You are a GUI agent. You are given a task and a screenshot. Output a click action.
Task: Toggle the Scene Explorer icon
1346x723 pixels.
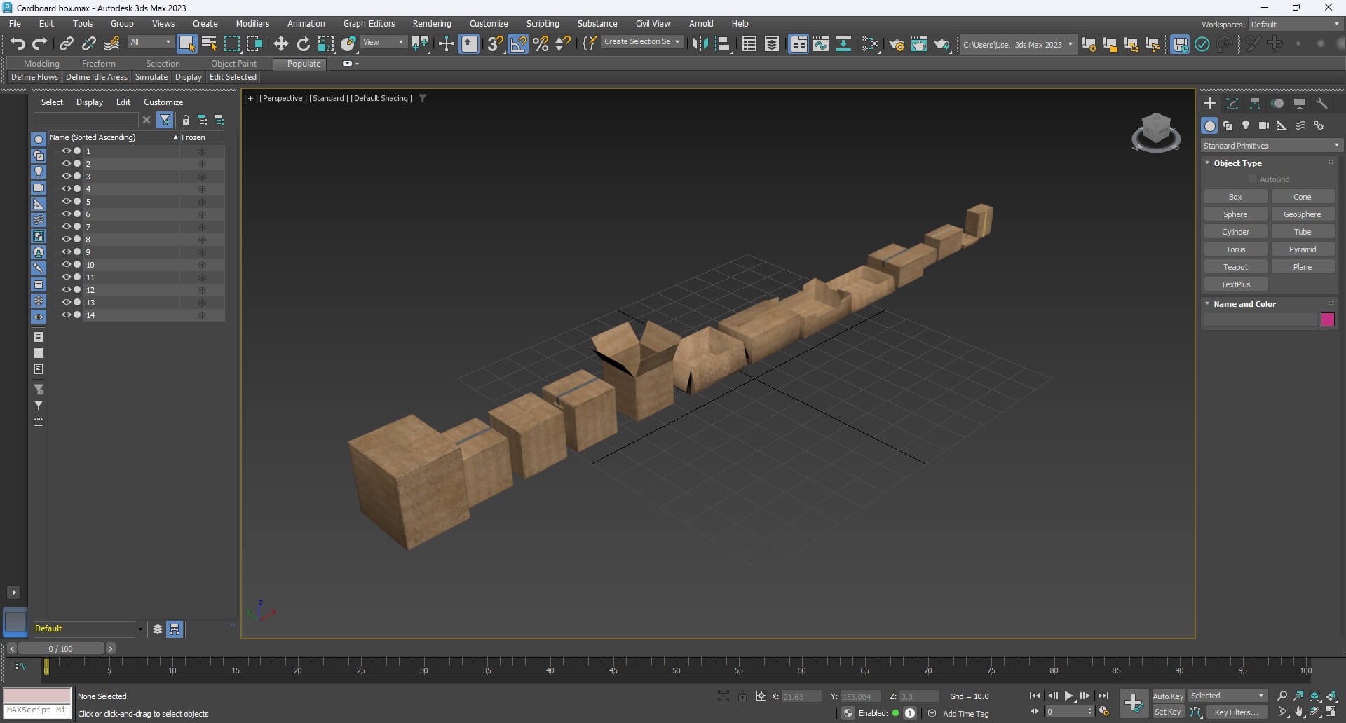tap(749, 43)
